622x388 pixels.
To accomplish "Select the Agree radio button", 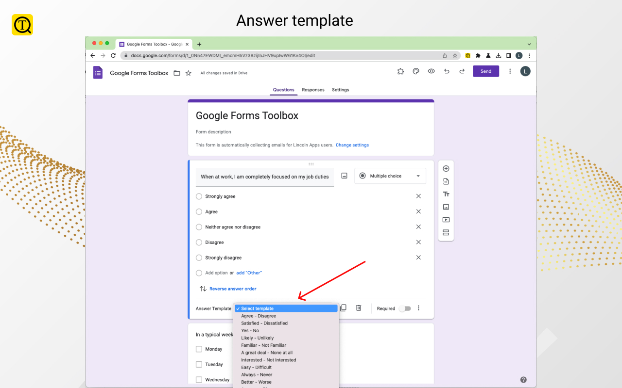I will (x=199, y=211).
